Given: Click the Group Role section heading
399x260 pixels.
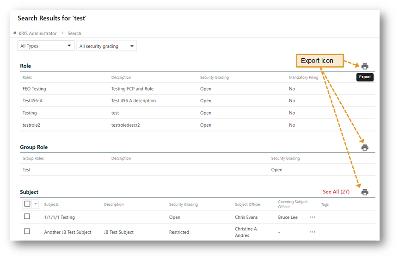Looking at the screenshot, I should (x=34, y=147).
